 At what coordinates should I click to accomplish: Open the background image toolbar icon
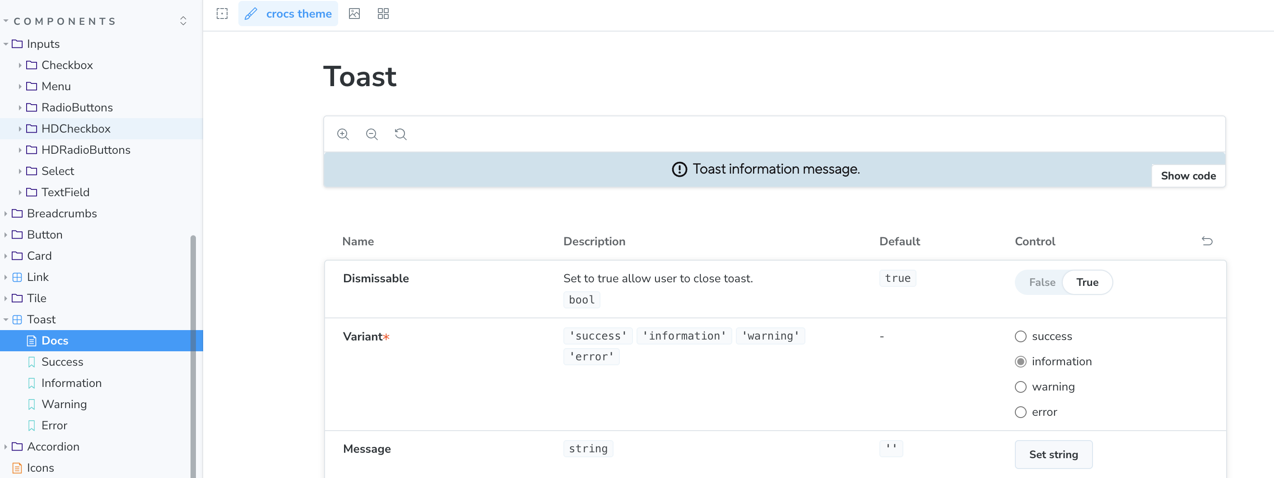(x=354, y=14)
